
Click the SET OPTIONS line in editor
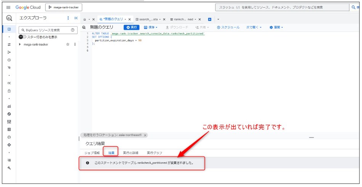point(102,37)
